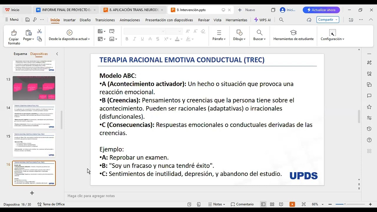377x212 pixels.
Task: Click the Copiar formato paintbrush icon
Action: coord(14,32)
